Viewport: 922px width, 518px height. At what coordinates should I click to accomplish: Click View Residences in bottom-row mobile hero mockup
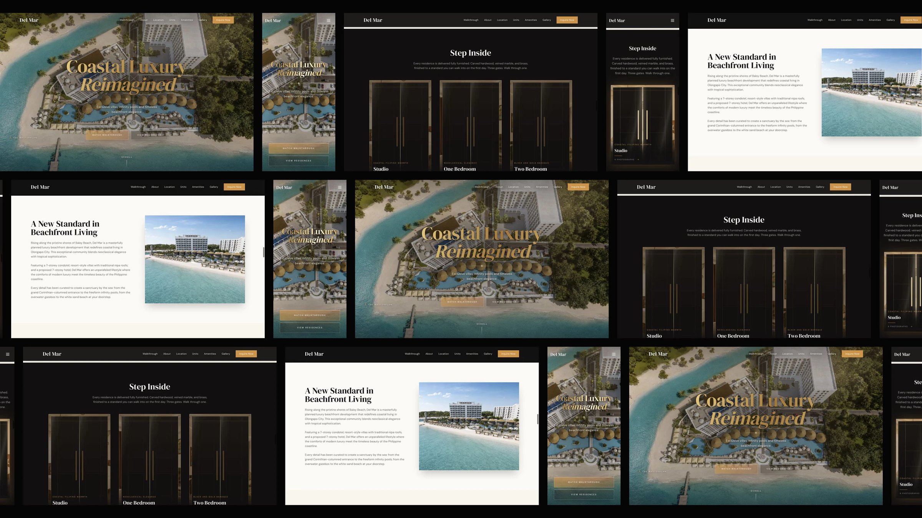point(584,495)
